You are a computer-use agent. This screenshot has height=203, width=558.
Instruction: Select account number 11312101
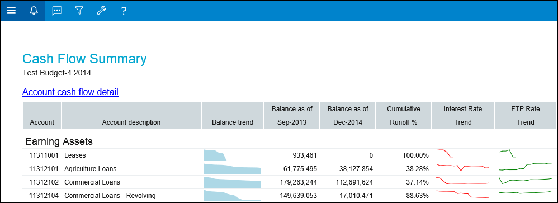click(x=44, y=169)
